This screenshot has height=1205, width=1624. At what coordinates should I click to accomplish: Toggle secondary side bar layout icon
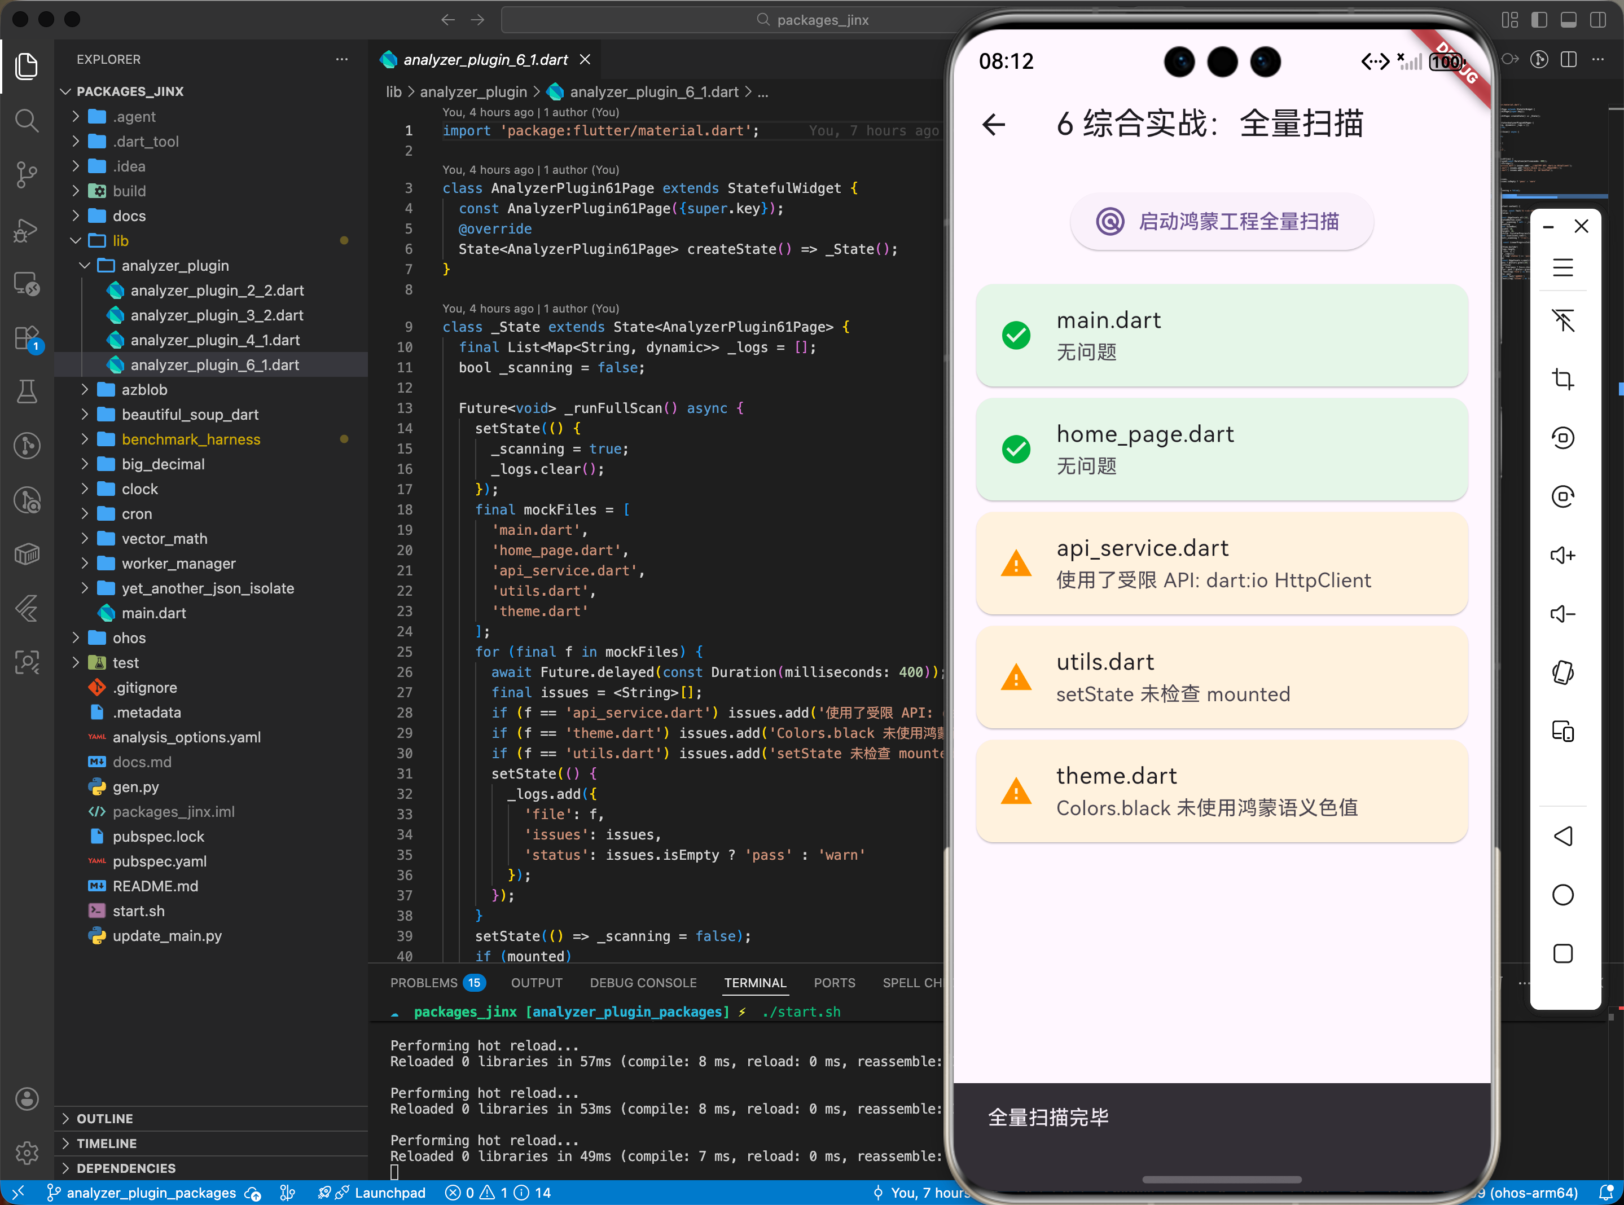pos(1597,20)
